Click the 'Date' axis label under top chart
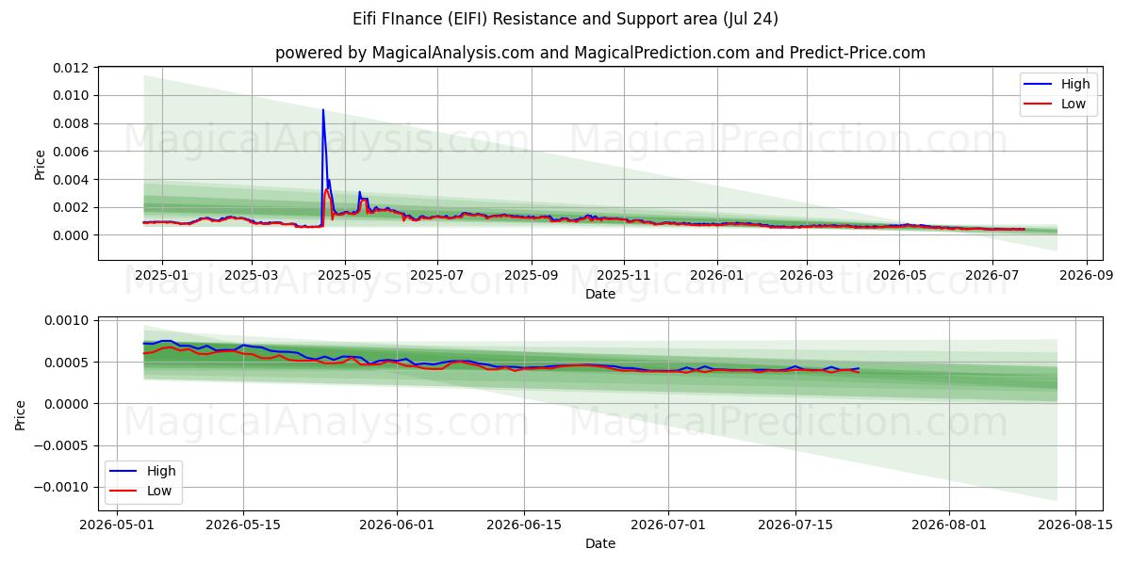 click(x=600, y=294)
